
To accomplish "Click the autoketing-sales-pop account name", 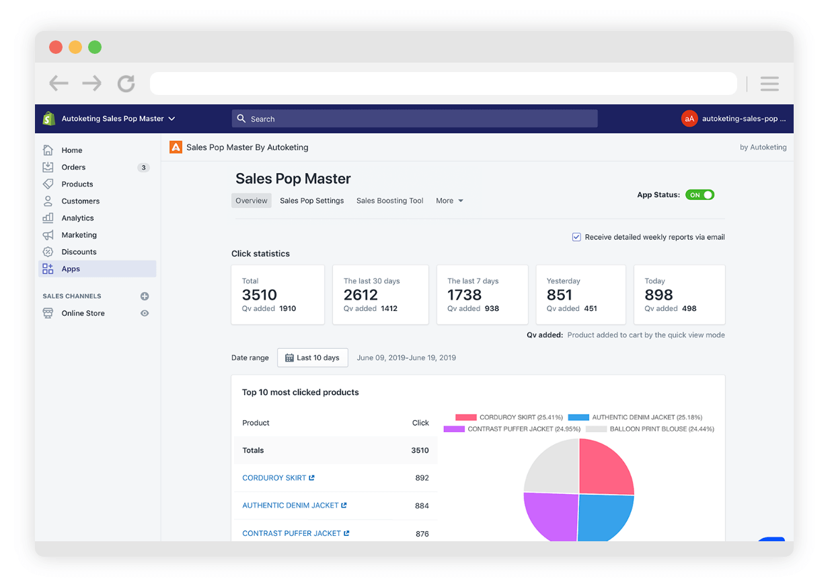I will 744,118.
